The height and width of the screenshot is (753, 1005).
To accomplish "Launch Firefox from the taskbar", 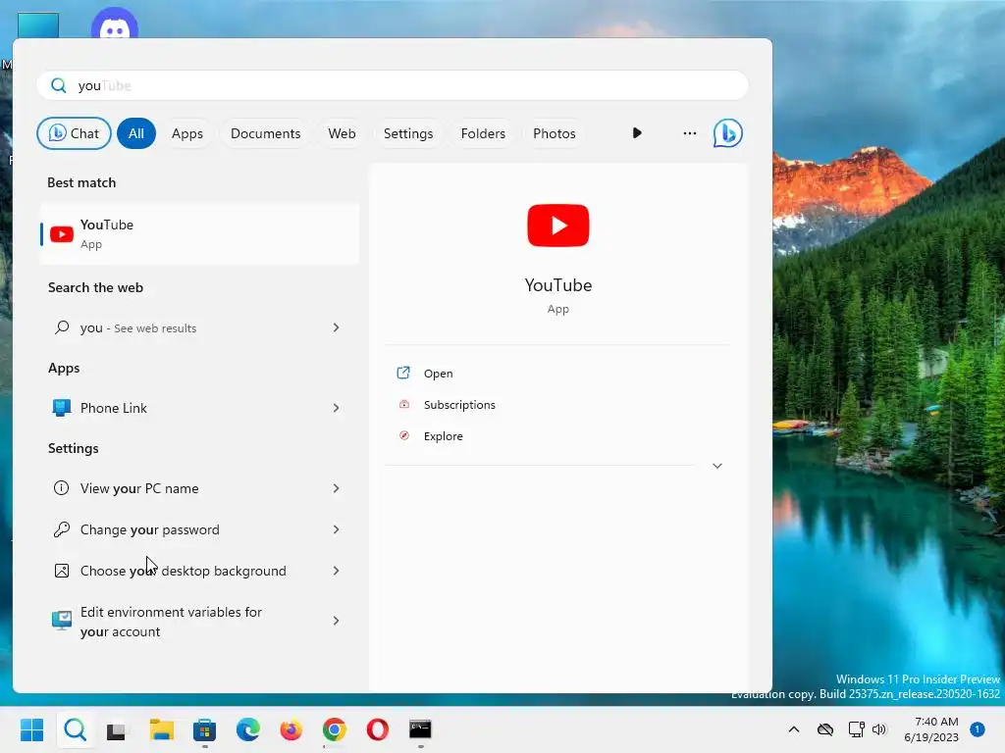I will (291, 729).
